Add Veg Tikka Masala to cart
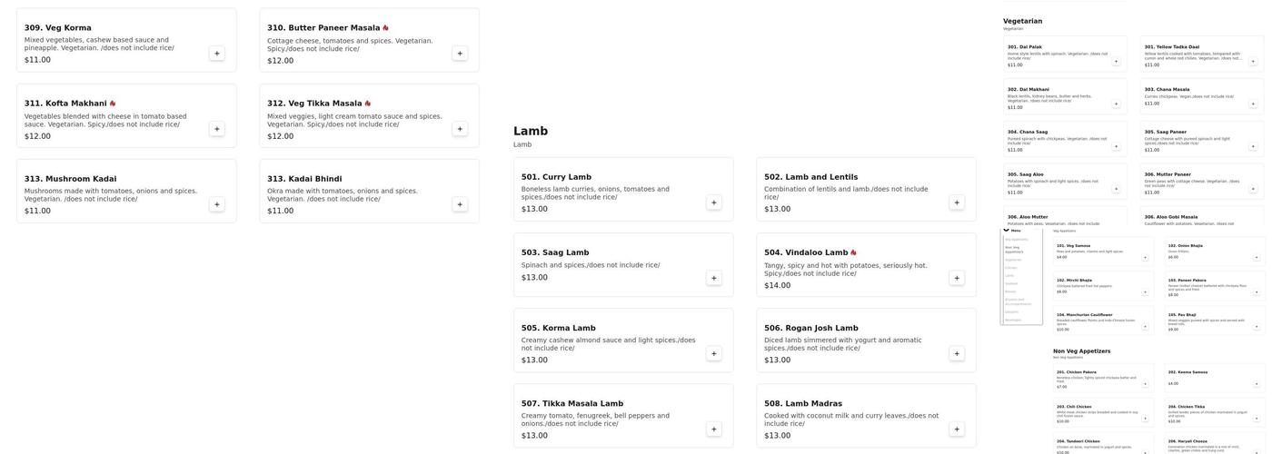The width and height of the screenshot is (1272, 454). pyautogui.click(x=460, y=129)
